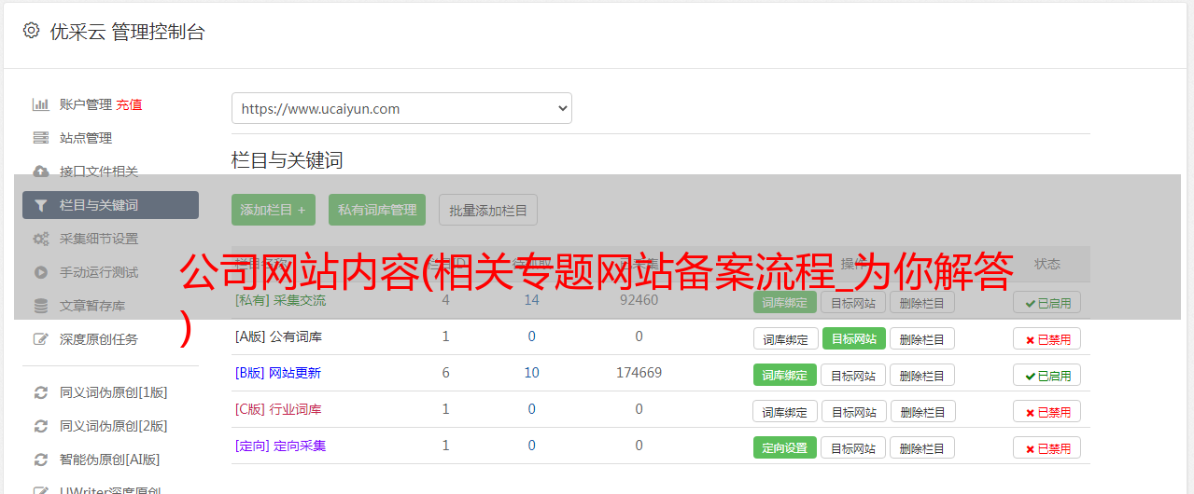This screenshot has height=494, width=1194.
Task: Click the red 充值 link
Action: tap(130, 104)
